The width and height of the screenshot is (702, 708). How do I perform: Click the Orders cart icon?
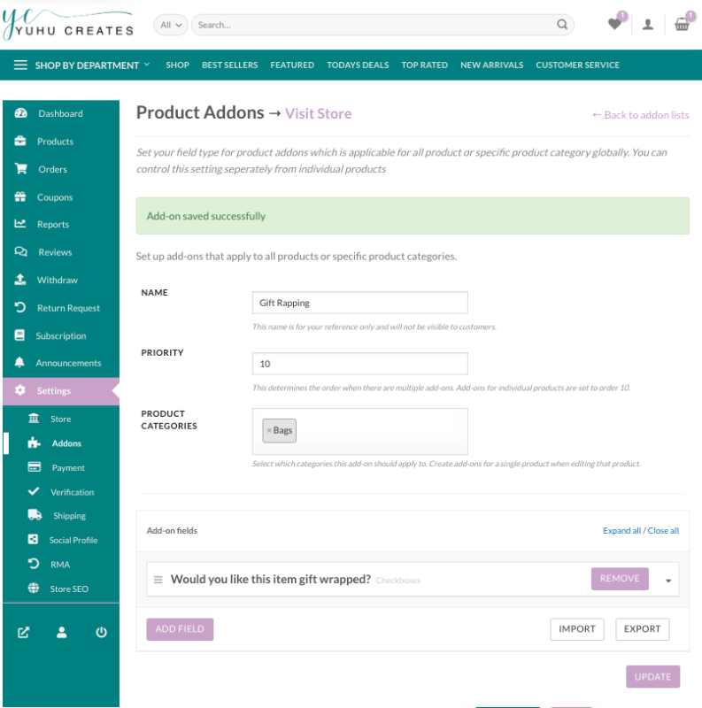coord(20,169)
